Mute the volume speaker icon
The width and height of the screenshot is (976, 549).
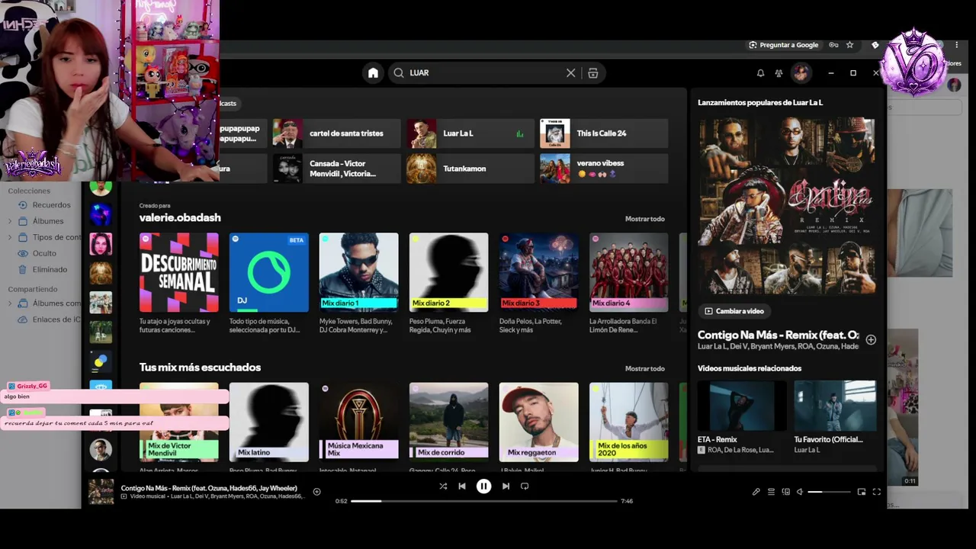(x=800, y=492)
